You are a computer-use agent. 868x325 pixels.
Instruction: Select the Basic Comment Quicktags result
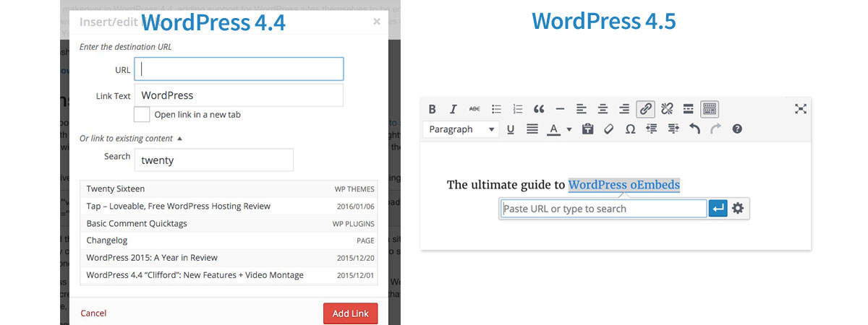click(229, 224)
